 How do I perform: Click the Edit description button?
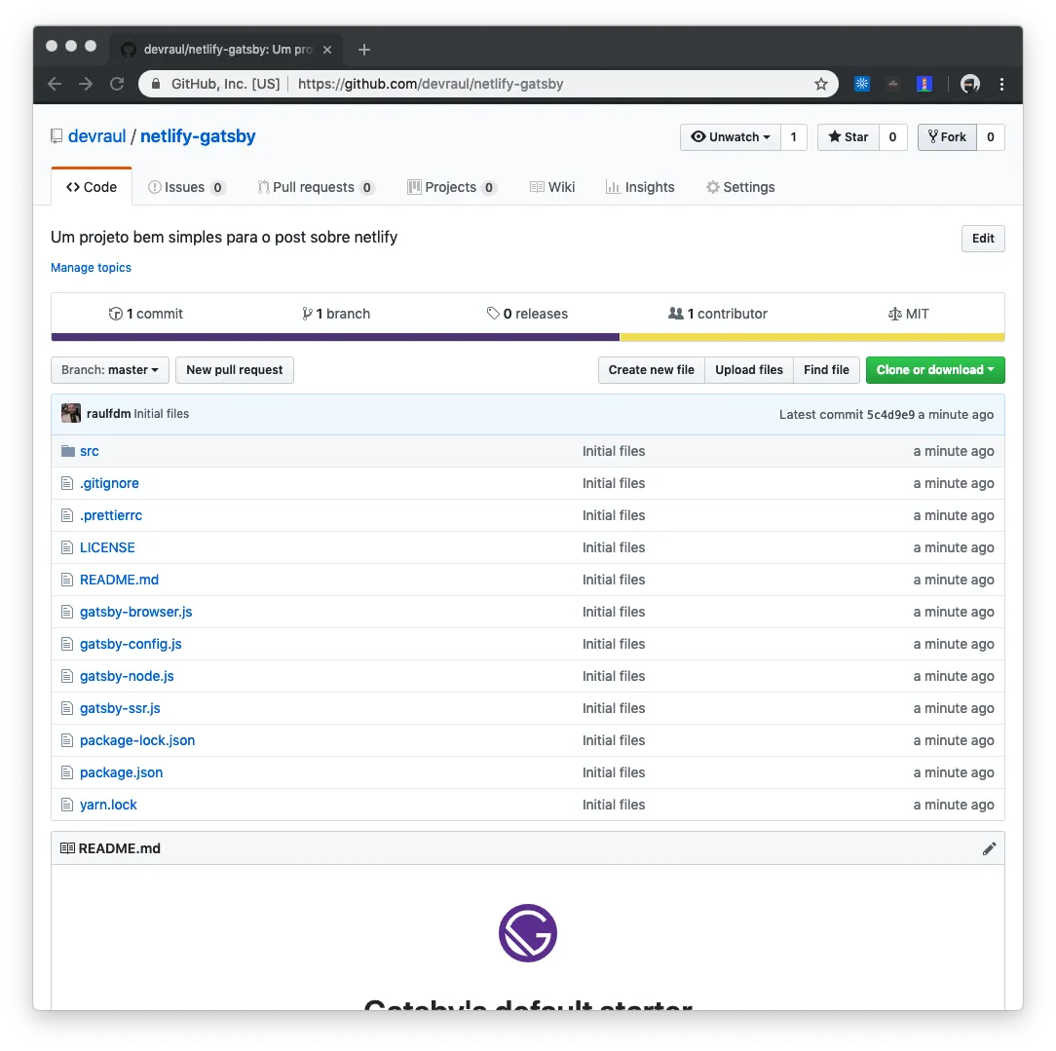[x=983, y=239]
